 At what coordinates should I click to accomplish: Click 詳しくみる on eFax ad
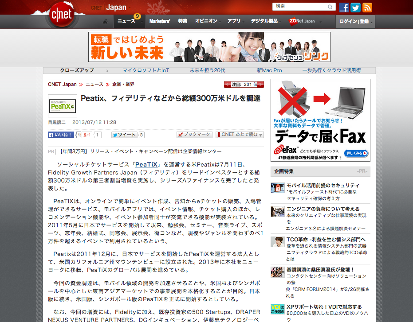pyautogui.click(x=356, y=153)
